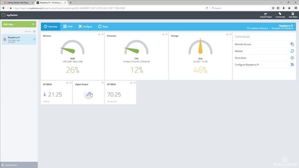The height and width of the screenshot is (168, 299).
Task: Open chart icon on Storage widget
Action: [227, 34]
